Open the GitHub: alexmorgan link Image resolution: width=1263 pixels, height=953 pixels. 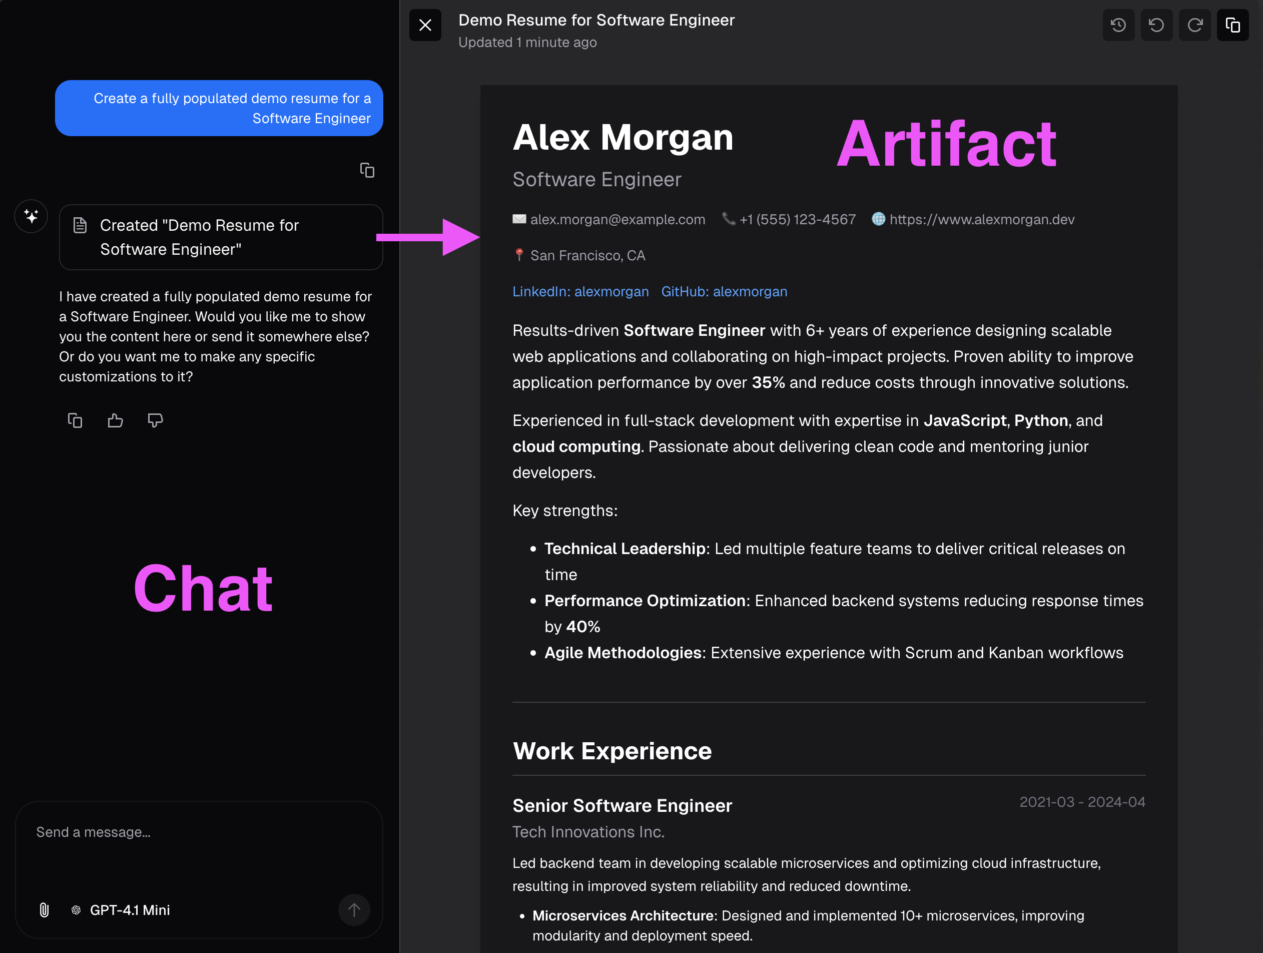pyautogui.click(x=724, y=291)
